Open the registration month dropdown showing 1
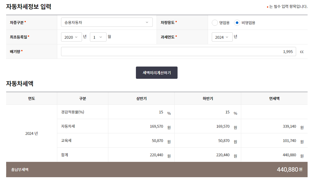This screenshot has width=315, height=180. 98,37
